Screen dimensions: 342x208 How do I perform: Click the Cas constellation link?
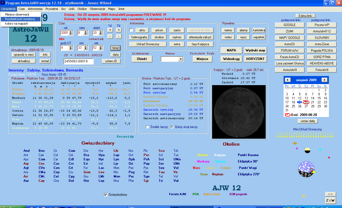tap(56, 164)
